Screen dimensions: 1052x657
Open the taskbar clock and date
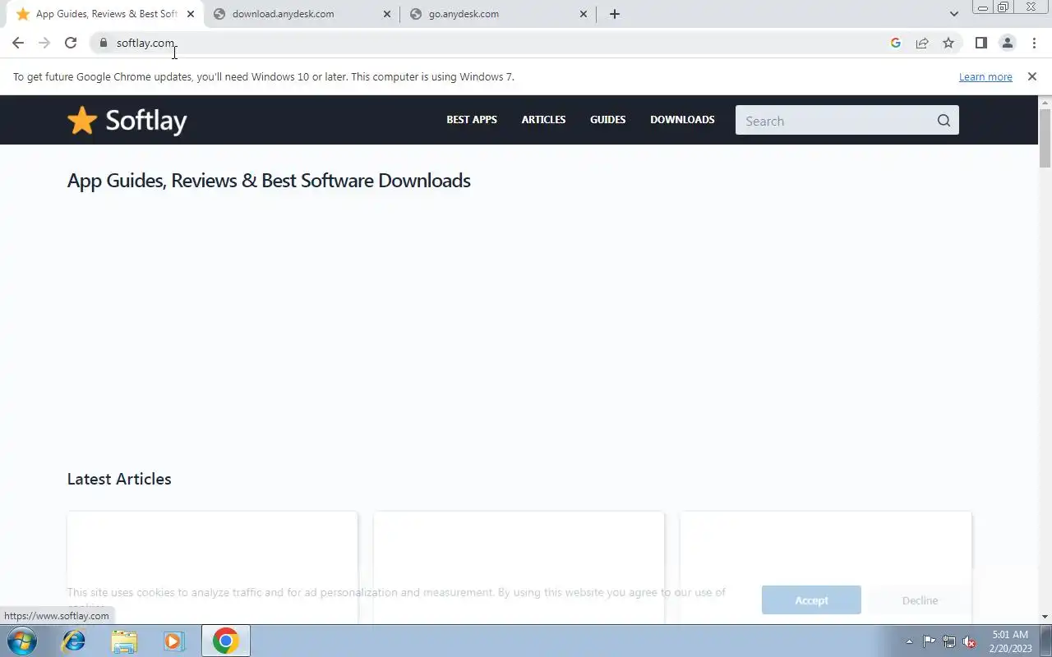pyautogui.click(x=1011, y=641)
